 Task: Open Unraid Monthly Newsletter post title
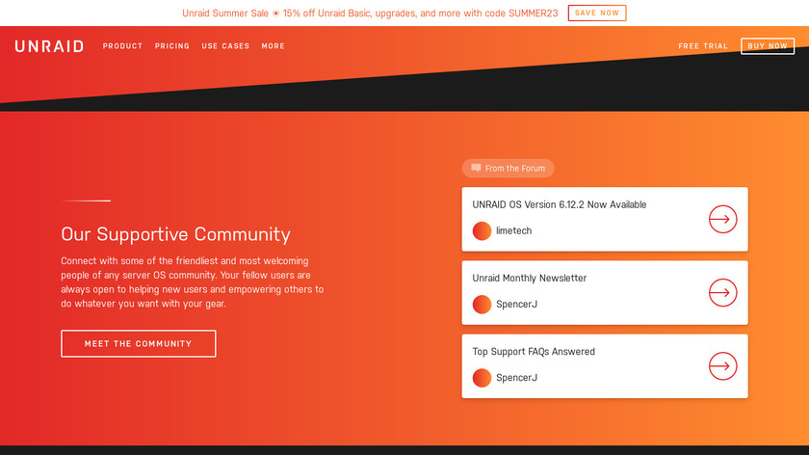(x=530, y=278)
